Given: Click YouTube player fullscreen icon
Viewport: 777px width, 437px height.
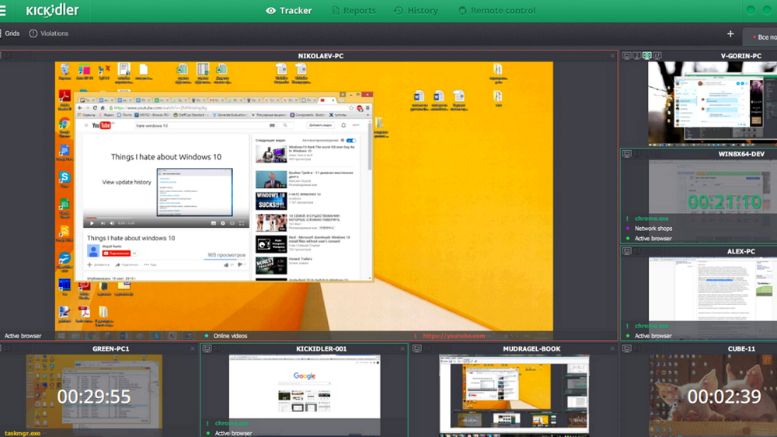Looking at the screenshot, I should pos(242,223).
